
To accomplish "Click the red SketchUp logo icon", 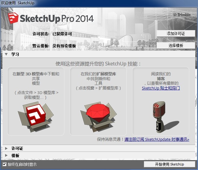I will point(13,18).
